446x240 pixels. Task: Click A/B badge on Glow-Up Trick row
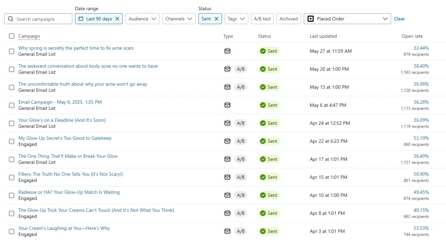click(241, 213)
